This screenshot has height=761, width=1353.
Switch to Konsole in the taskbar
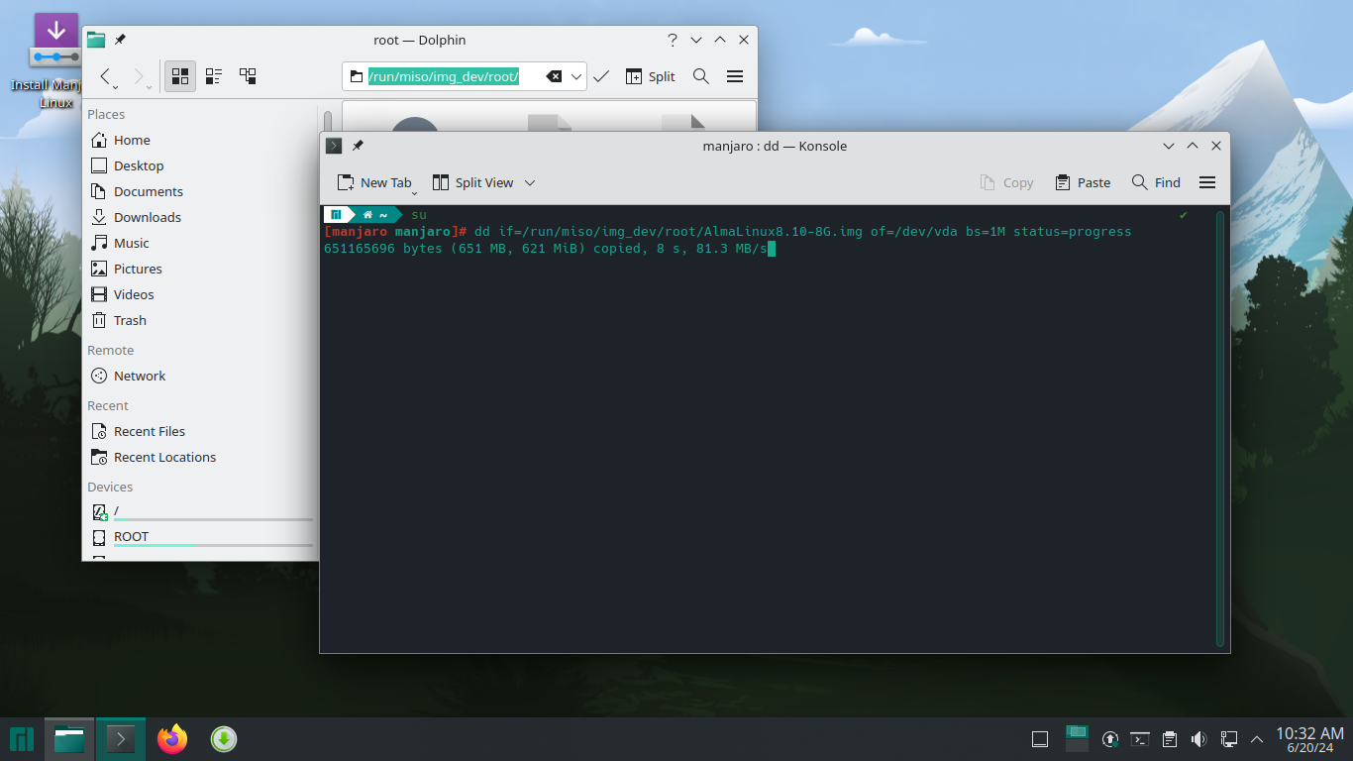point(121,739)
